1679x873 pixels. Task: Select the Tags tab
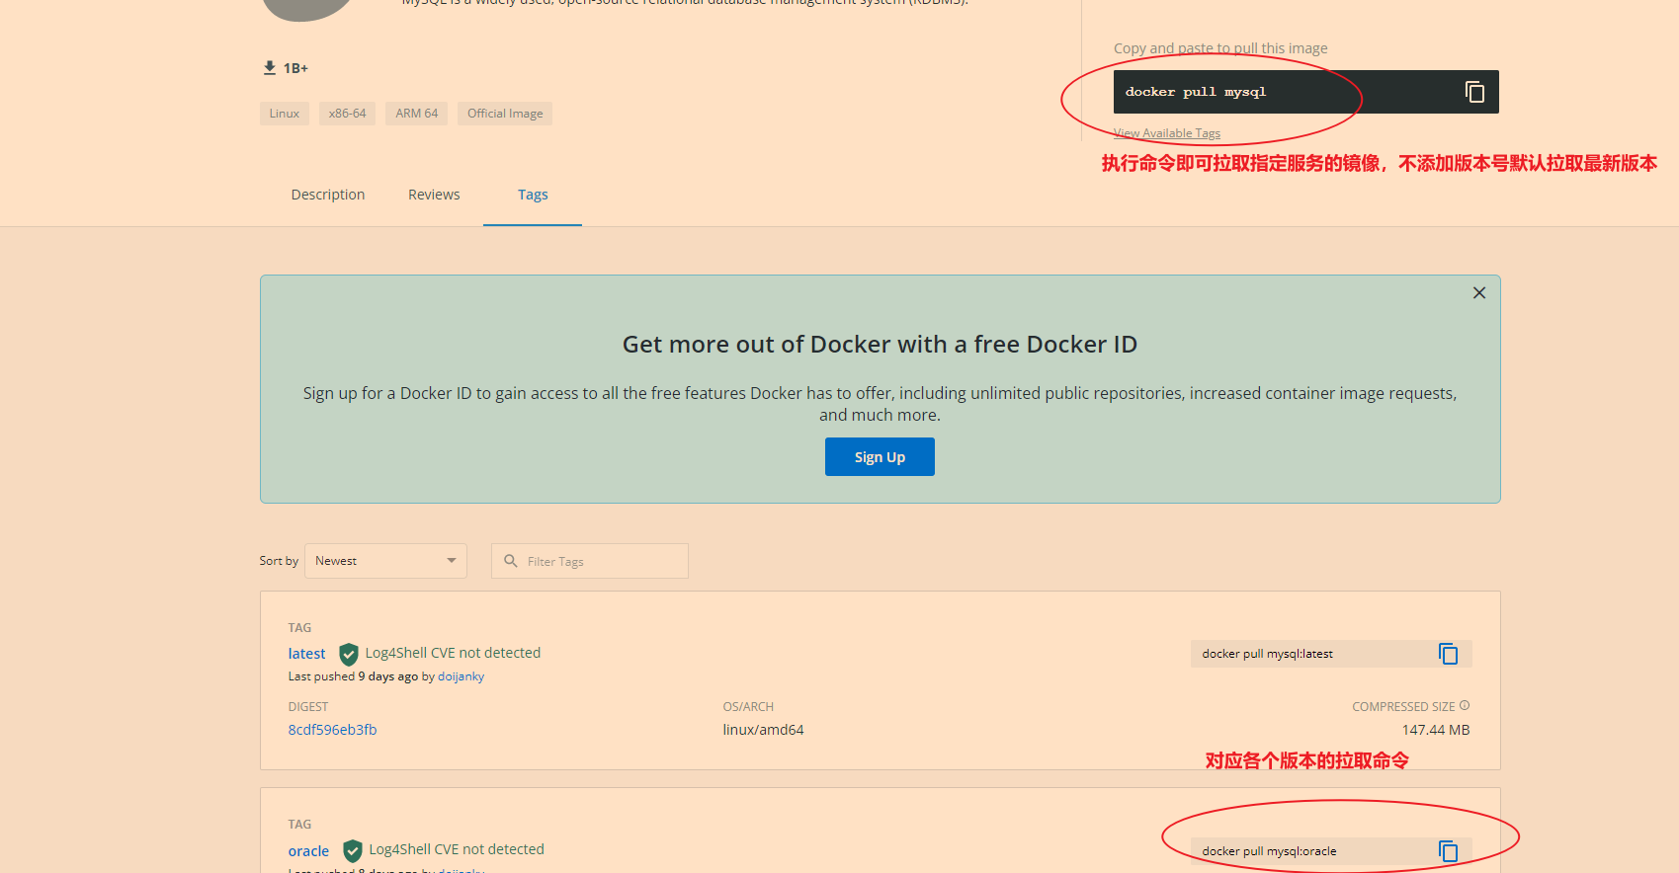coord(533,195)
